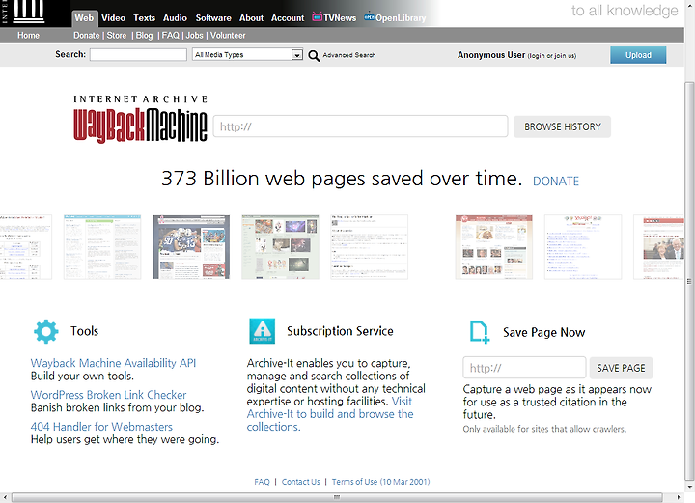
Task: Open the Audio tab
Action: pyautogui.click(x=175, y=18)
